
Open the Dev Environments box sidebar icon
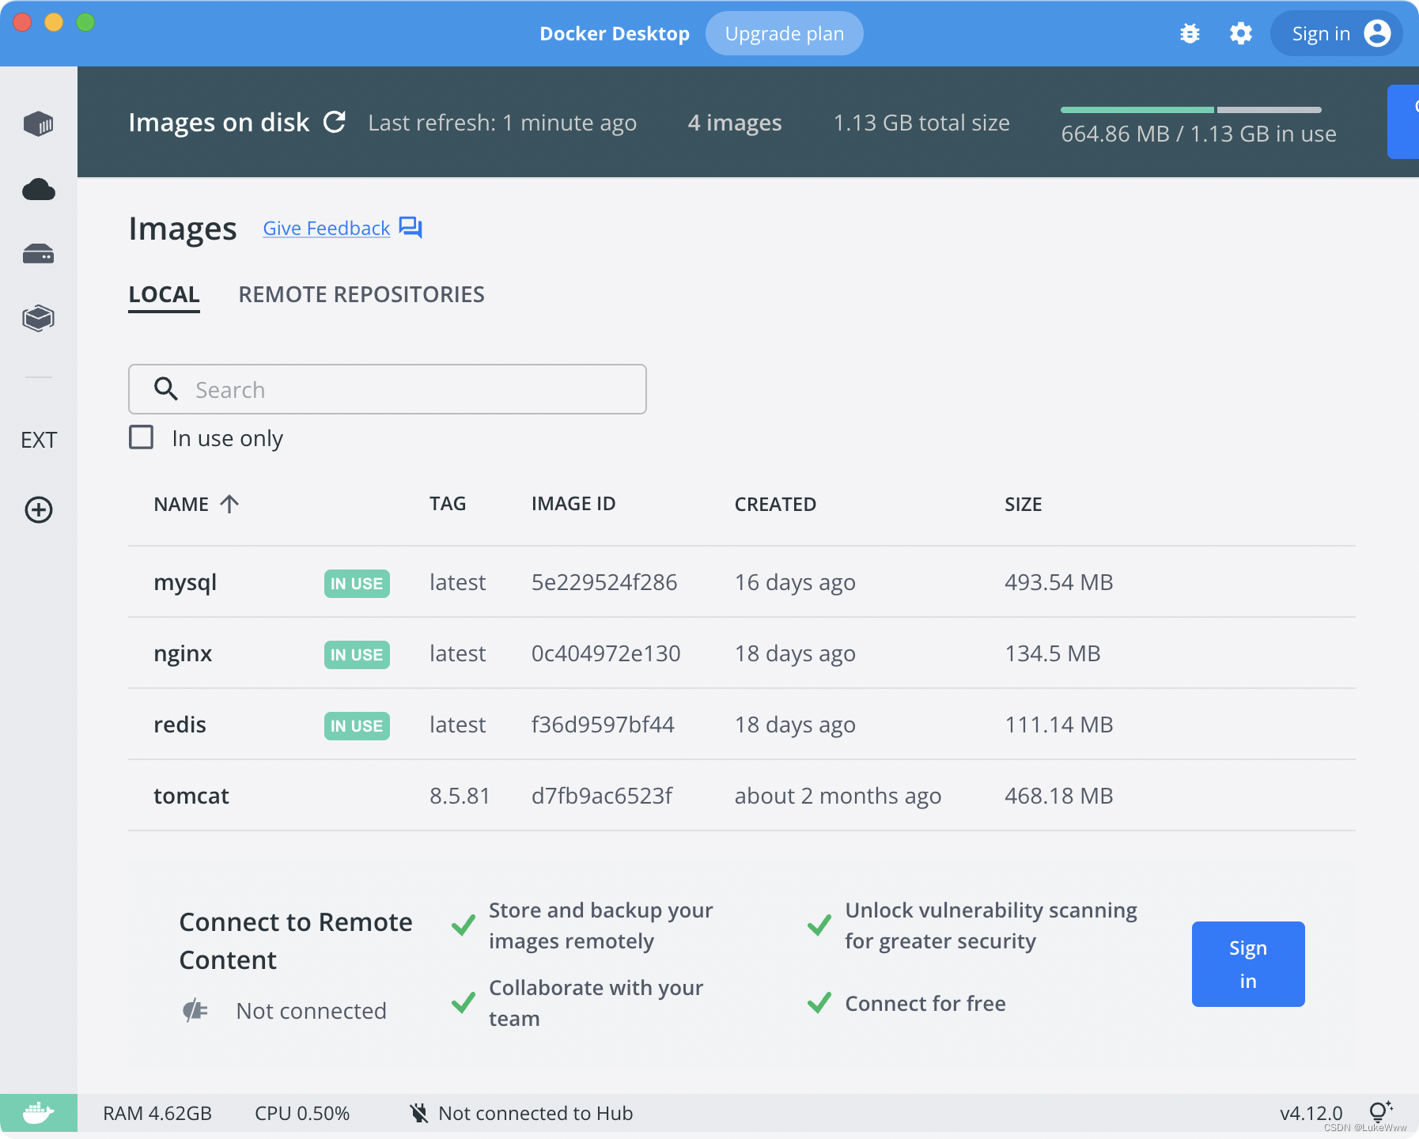(x=38, y=319)
